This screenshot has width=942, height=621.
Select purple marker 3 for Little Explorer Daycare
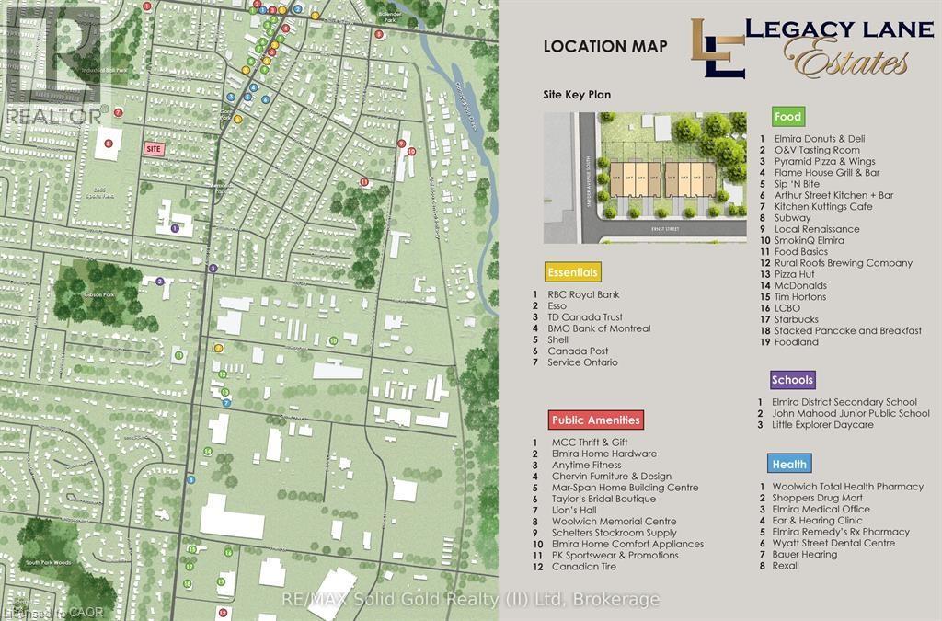point(213,269)
